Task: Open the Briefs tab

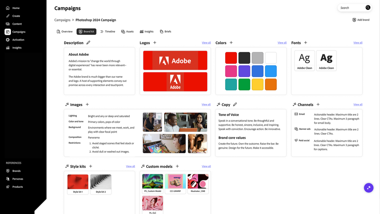Action: pos(165,32)
